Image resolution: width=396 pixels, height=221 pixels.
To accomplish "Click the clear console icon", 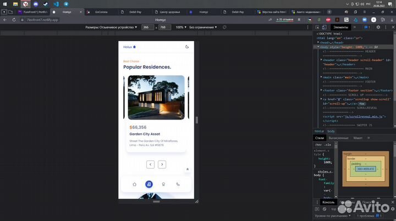I will point(324,209).
